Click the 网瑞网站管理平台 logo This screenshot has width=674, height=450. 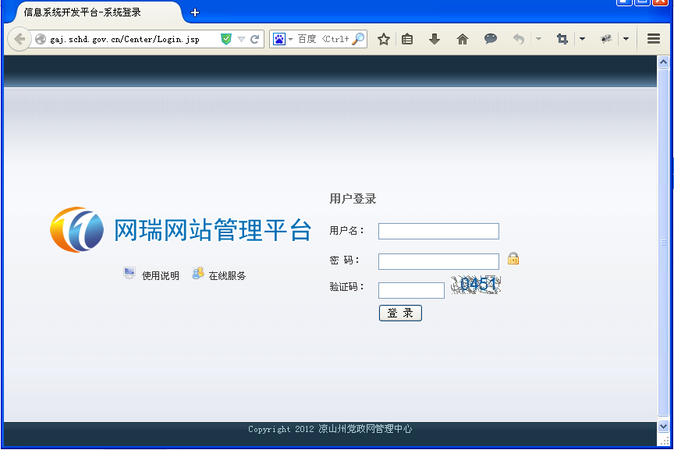point(180,229)
